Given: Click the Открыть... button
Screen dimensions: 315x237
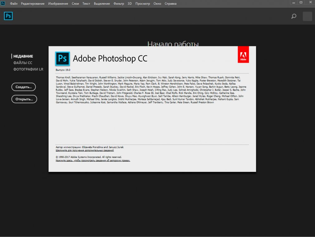Looking at the screenshot, I should [24, 99].
